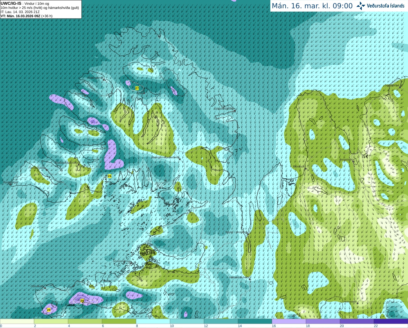Click the 26 gust marker inside the white contour

coord(82,301)
